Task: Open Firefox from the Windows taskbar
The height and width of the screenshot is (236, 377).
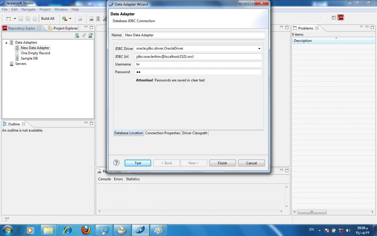Action: (x=85, y=230)
